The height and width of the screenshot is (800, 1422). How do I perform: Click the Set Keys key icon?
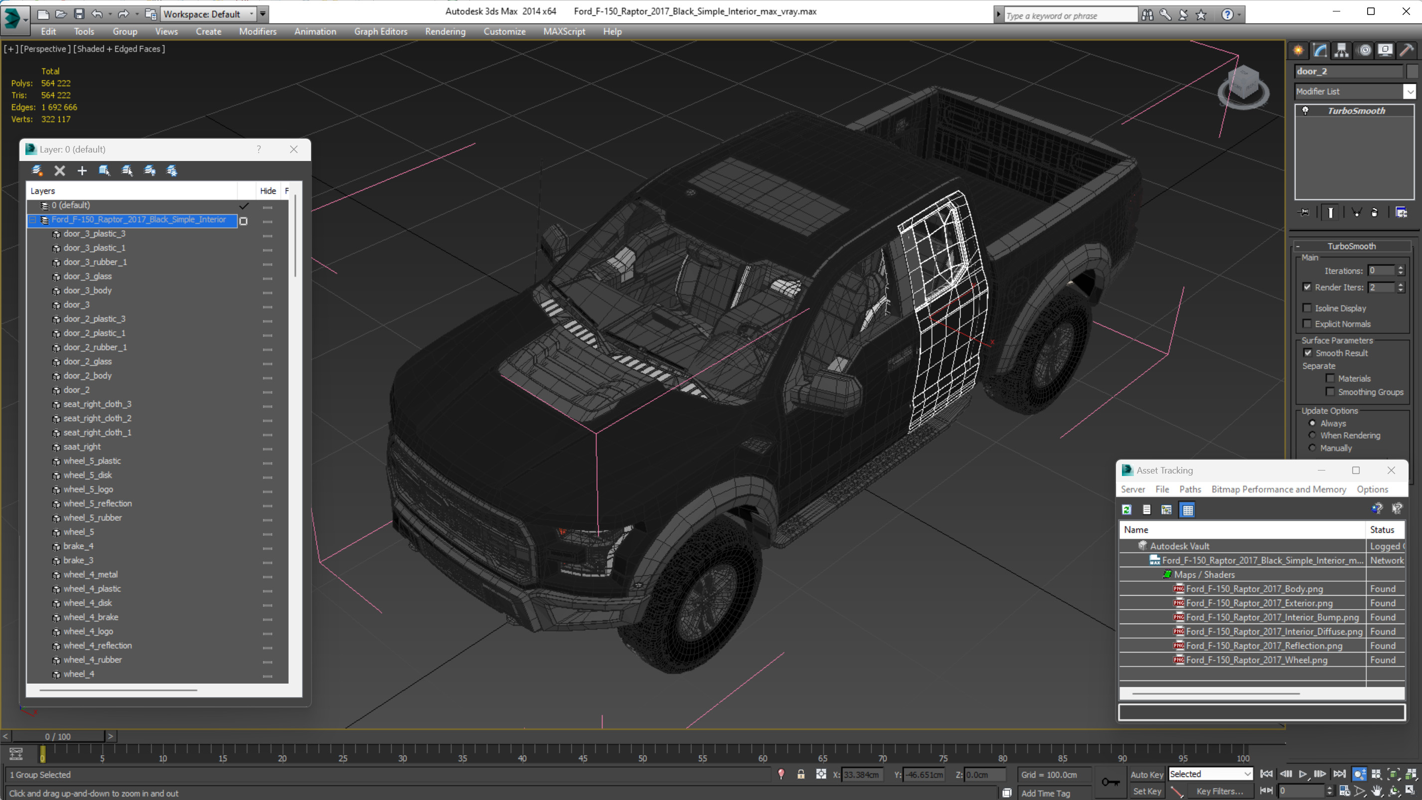click(1110, 782)
